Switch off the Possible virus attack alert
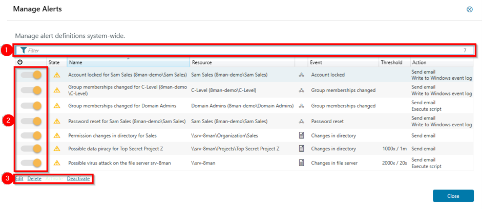 click(31, 163)
